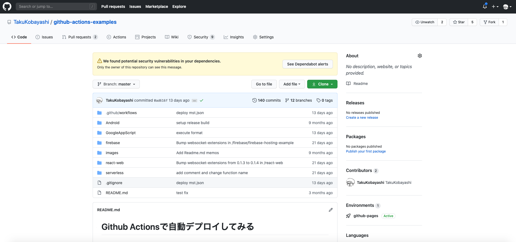516x242 pixels.
Task: Open the github-actions-examples repository link
Action: click(x=85, y=22)
